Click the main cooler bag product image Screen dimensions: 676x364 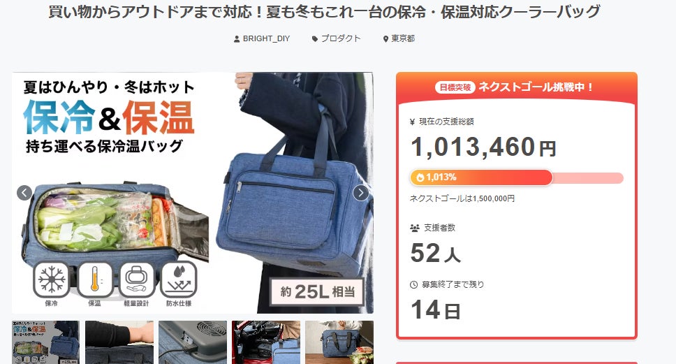193,193
